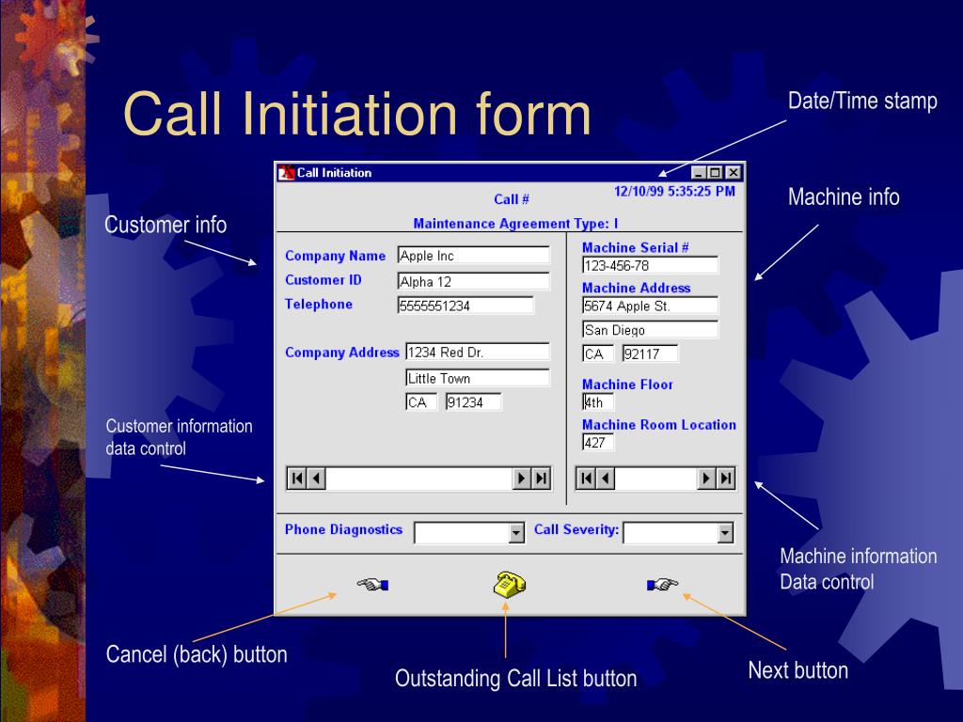Click the Machine Serial field 123-456-78
The height and width of the screenshot is (722, 963).
(650, 266)
